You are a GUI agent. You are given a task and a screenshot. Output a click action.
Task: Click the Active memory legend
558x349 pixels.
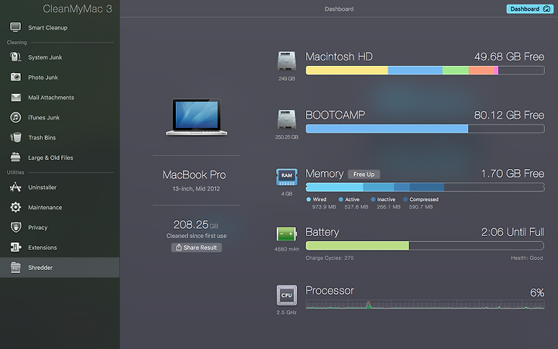click(x=353, y=203)
